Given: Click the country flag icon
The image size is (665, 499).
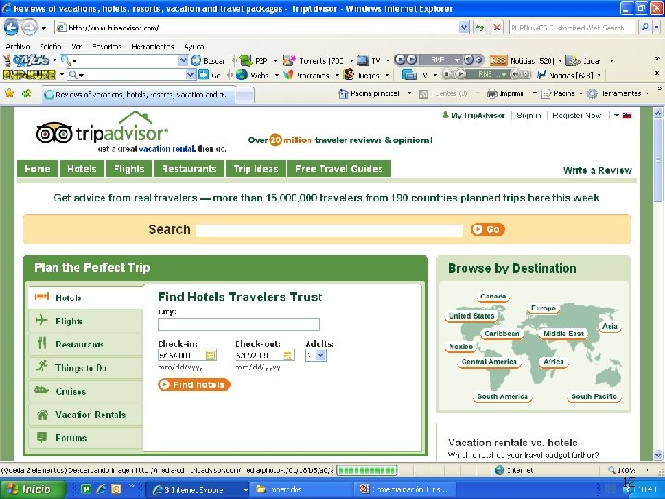Looking at the screenshot, I should point(626,116).
